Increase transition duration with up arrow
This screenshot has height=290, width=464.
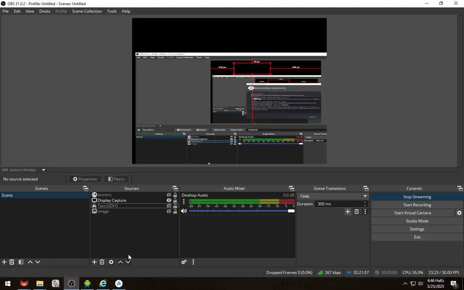(x=365, y=202)
